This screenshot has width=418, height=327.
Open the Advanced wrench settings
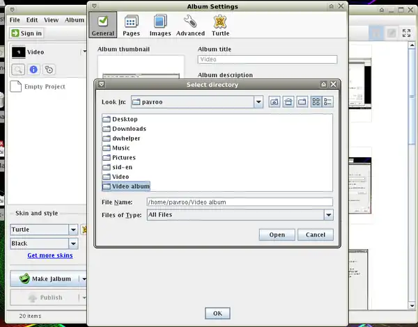point(190,25)
